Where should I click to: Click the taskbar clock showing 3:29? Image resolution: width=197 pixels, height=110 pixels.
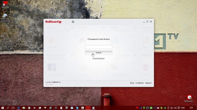(191, 108)
